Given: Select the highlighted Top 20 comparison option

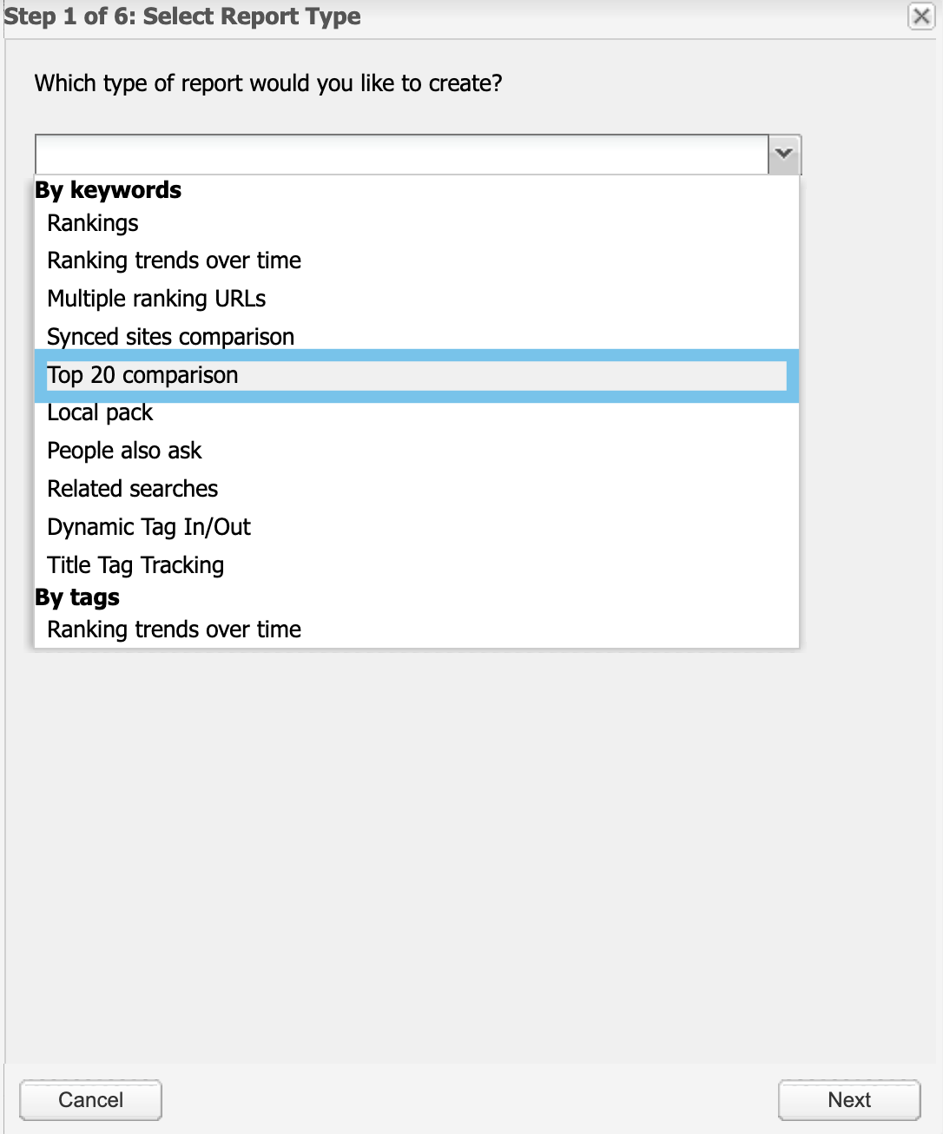Looking at the screenshot, I should click(142, 375).
